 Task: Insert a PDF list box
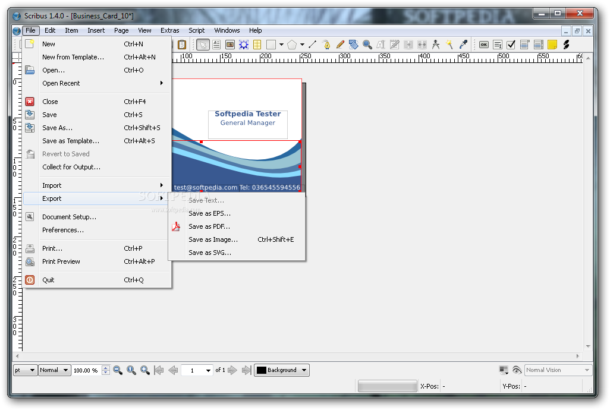(539, 45)
